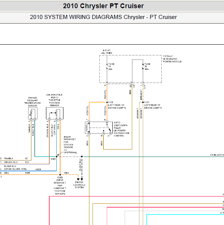Click the 'F855' circuit code

(27, 173)
